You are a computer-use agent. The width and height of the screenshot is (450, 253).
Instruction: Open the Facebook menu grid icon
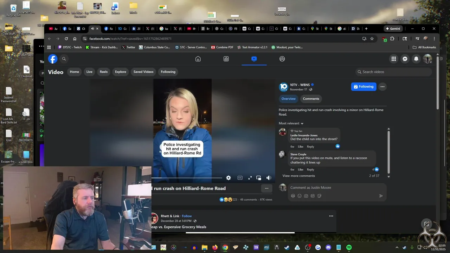pyautogui.click(x=394, y=59)
